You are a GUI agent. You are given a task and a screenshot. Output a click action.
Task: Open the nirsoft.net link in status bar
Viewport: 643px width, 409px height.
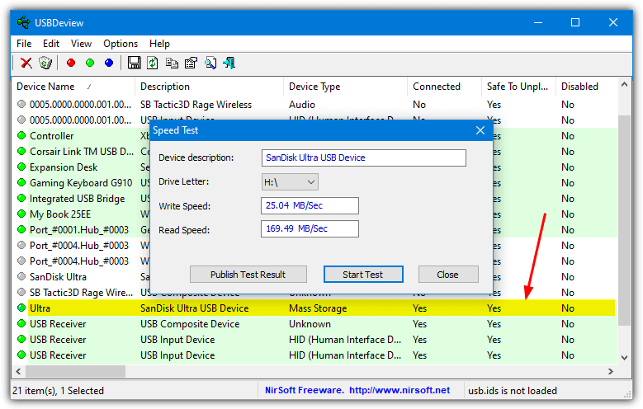[400, 390]
